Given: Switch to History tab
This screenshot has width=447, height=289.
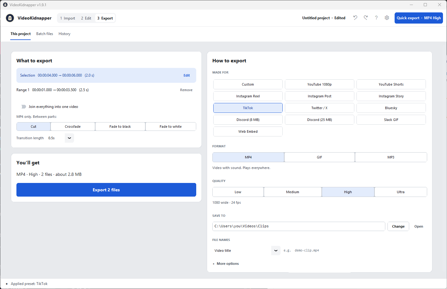Looking at the screenshot, I should click(x=64, y=34).
